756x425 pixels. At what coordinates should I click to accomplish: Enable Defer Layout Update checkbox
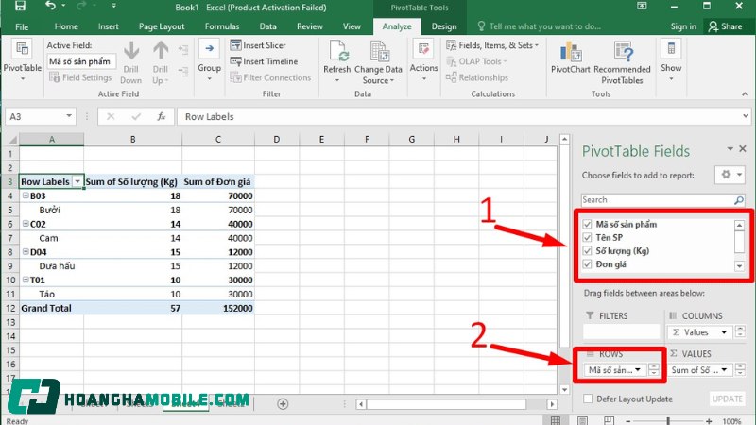[588, 399]
